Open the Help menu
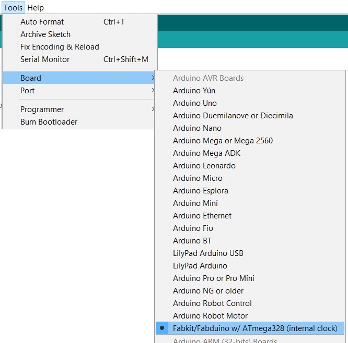Viewport: 348px width, 343px height. coord(36,8)
